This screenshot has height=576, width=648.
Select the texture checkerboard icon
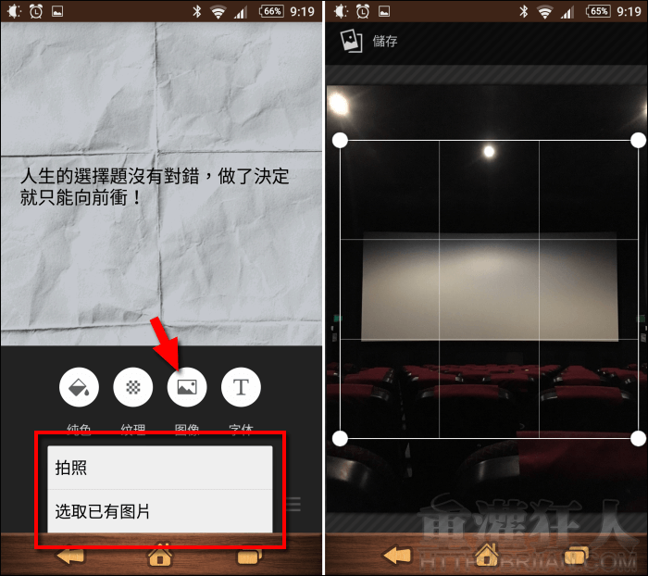tap(132, 387)
